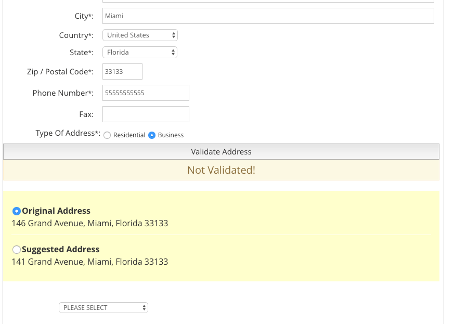Click the Type Of Address label
Viewport: 454px width, 324px height.
68,133
